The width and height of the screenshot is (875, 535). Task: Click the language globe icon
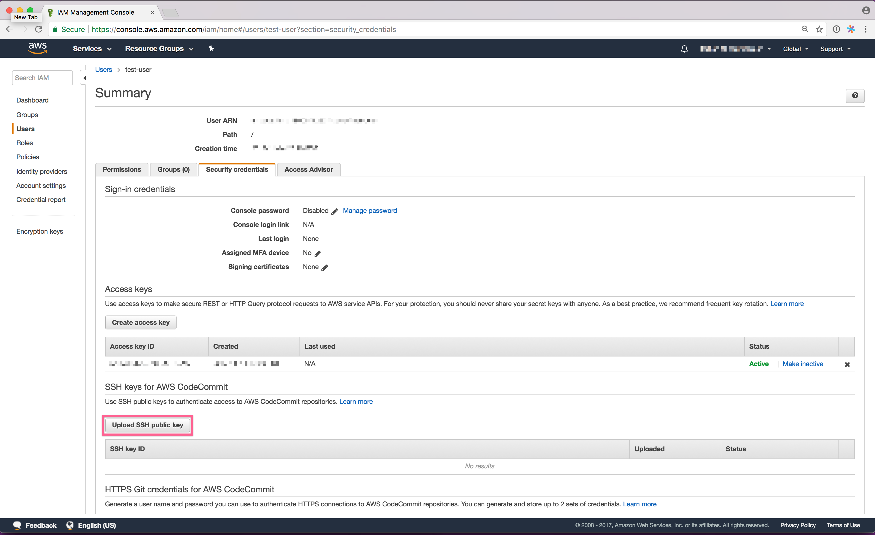point(70,525)
